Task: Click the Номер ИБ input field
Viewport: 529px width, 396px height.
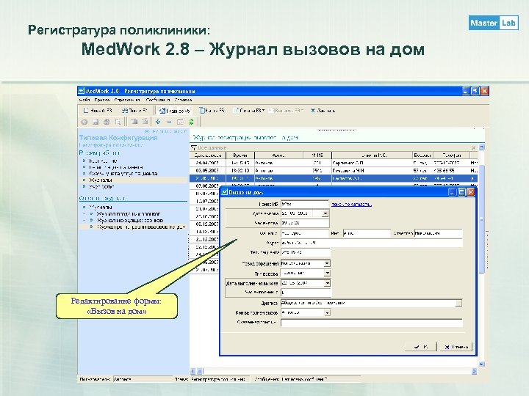Action: pos(305,204)
